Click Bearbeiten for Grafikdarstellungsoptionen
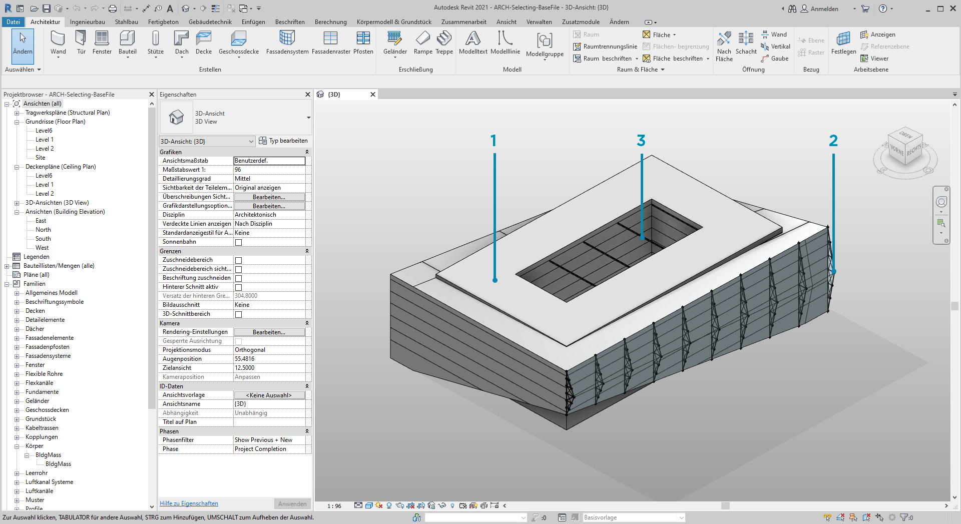The image size is (961, 524). (x=269, y=206)
